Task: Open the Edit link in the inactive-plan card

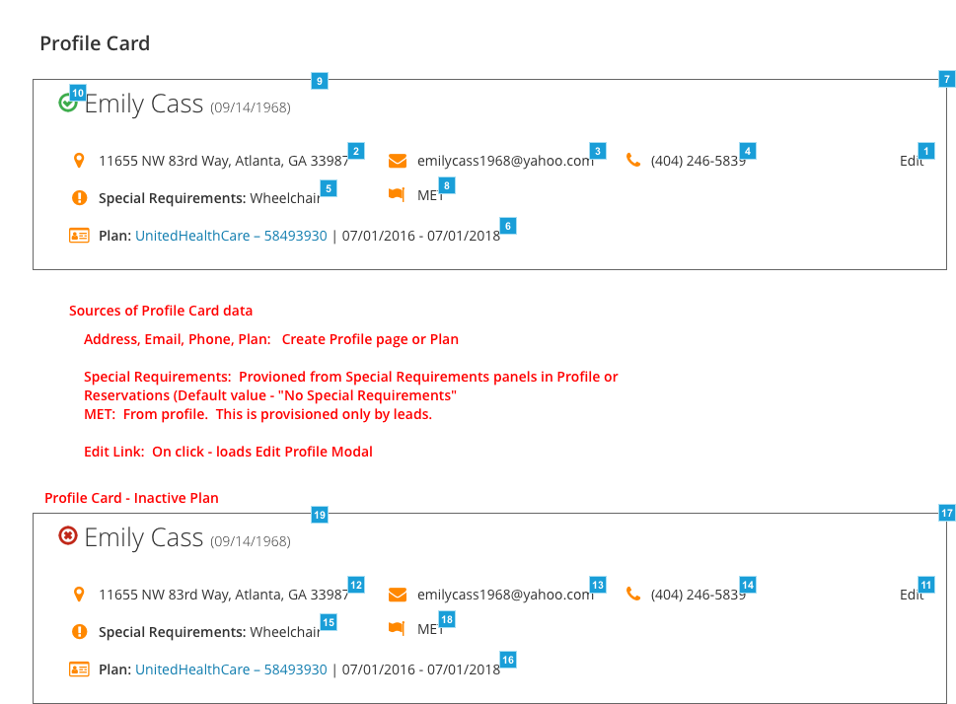Action: [x=912, y=595]
